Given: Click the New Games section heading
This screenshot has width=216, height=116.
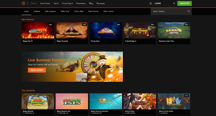Looking at the screenshot, I should point(28,19).
